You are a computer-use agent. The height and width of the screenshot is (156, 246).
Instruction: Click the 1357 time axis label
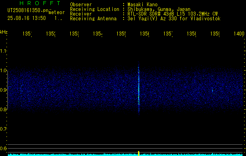tap(168, 34)
